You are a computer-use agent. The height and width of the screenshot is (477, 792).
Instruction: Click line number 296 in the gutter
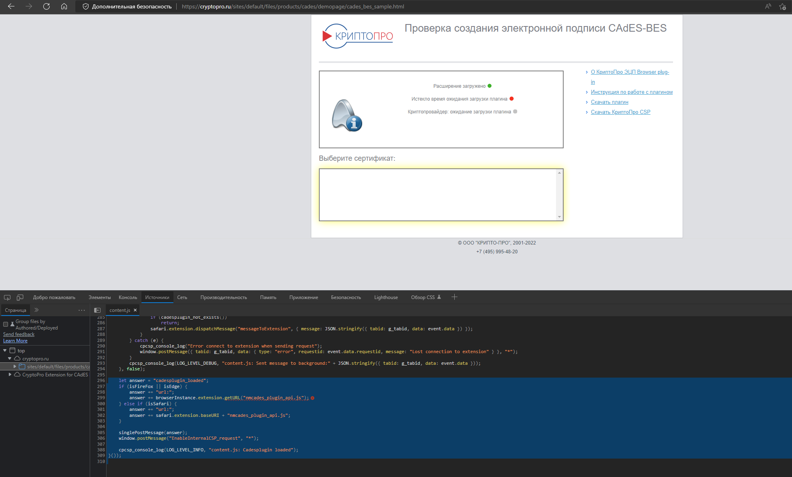[101, 381]
